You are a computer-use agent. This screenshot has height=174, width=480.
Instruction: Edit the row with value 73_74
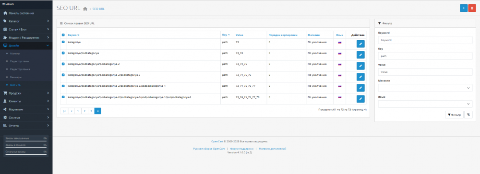(x=360, y=55)
